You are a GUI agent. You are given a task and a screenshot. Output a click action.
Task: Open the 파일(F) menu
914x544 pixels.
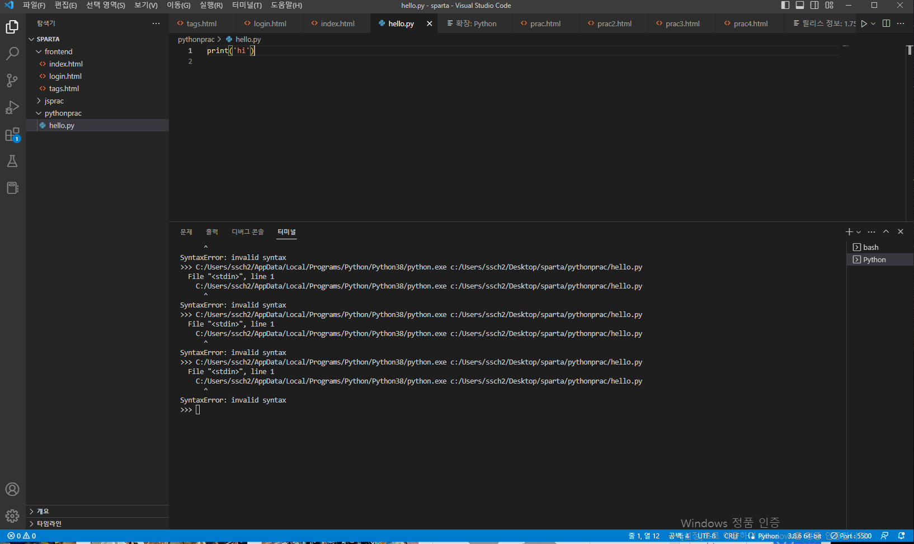point(34,5)
